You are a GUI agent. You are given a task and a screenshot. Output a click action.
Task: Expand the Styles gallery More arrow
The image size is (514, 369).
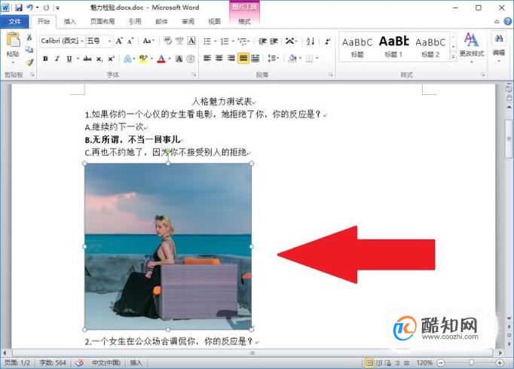tap(453, 57)
